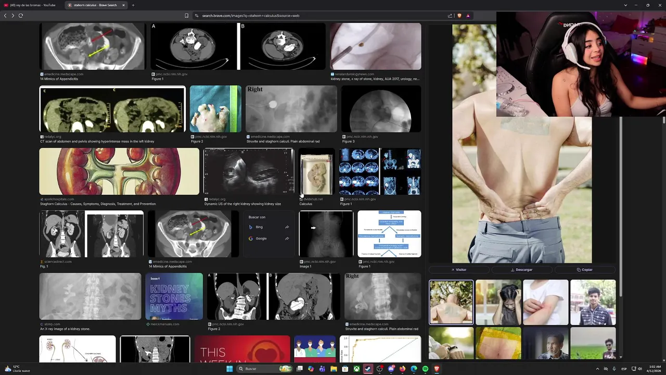666x375 pixels.
Task: Go back to the previous page
Action: [x=5, y=16]
